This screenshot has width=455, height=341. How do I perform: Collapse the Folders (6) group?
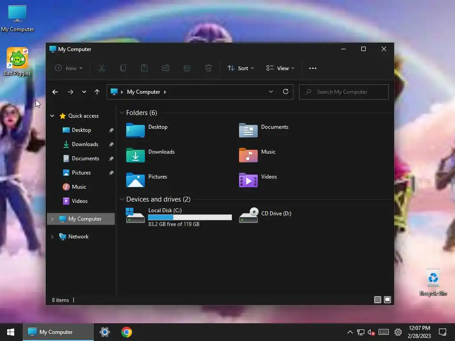pos(122,112)
